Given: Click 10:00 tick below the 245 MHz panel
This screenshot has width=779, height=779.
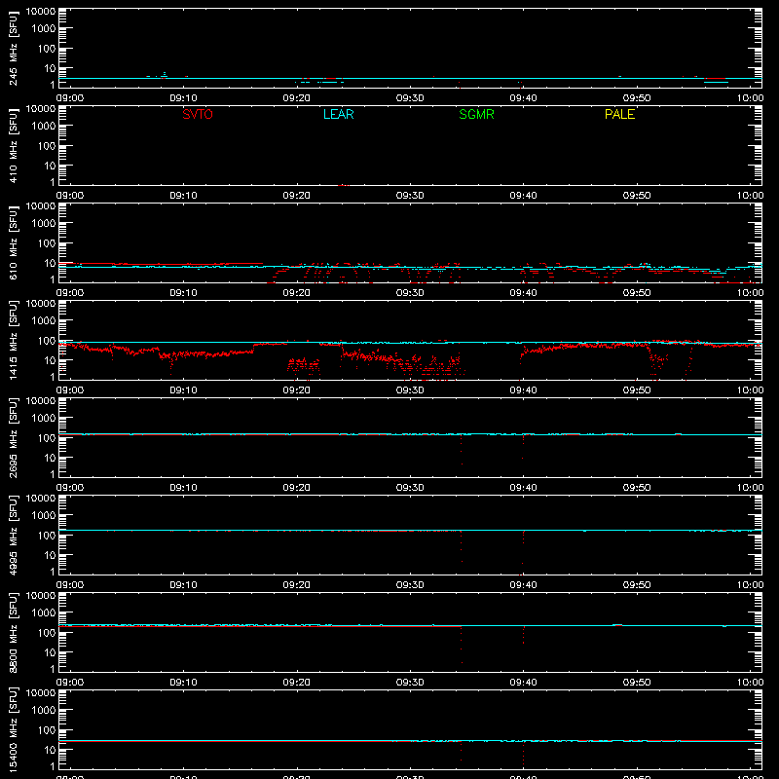Looking at the screenshot, I should (x=750, y=98).
